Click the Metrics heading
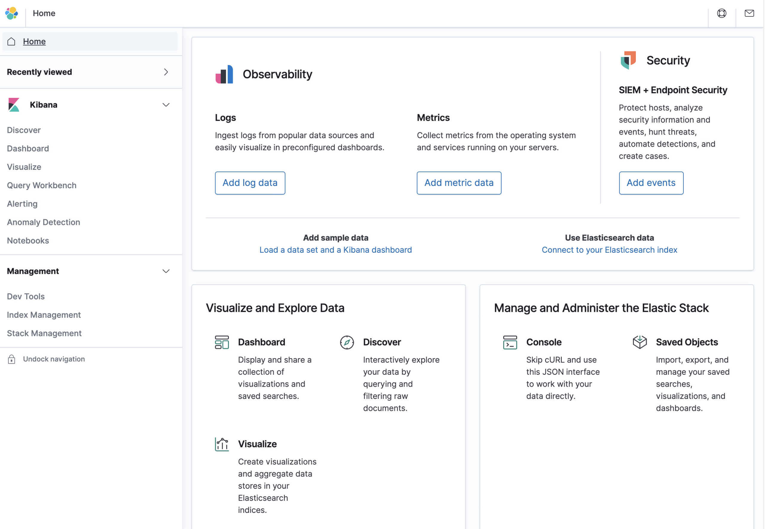Image resolution: width=765 pixels, height=529 pixels. [433, 118]
